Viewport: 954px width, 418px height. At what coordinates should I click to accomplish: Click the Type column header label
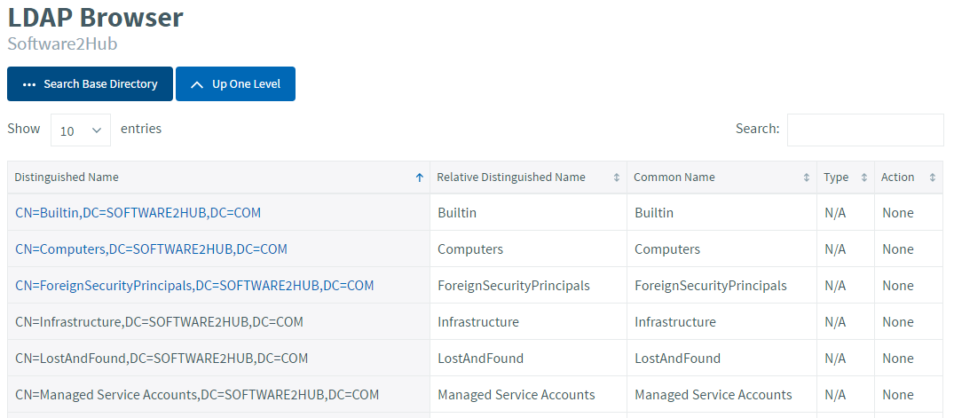pyautogui.click(x=836, y=177)
